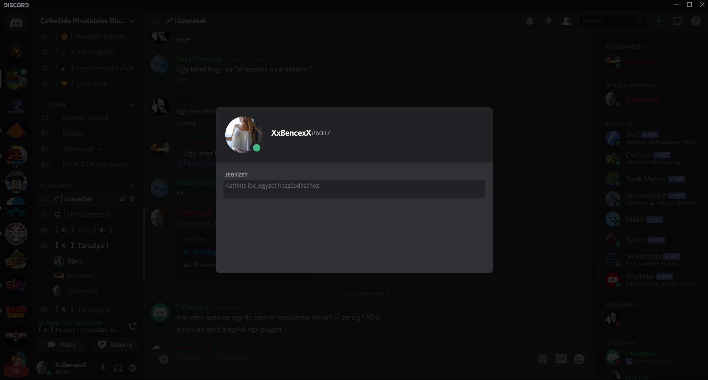This screenshot has width=708, height=380.
Task: Toggle member list icon
Action: pos(566,21)
